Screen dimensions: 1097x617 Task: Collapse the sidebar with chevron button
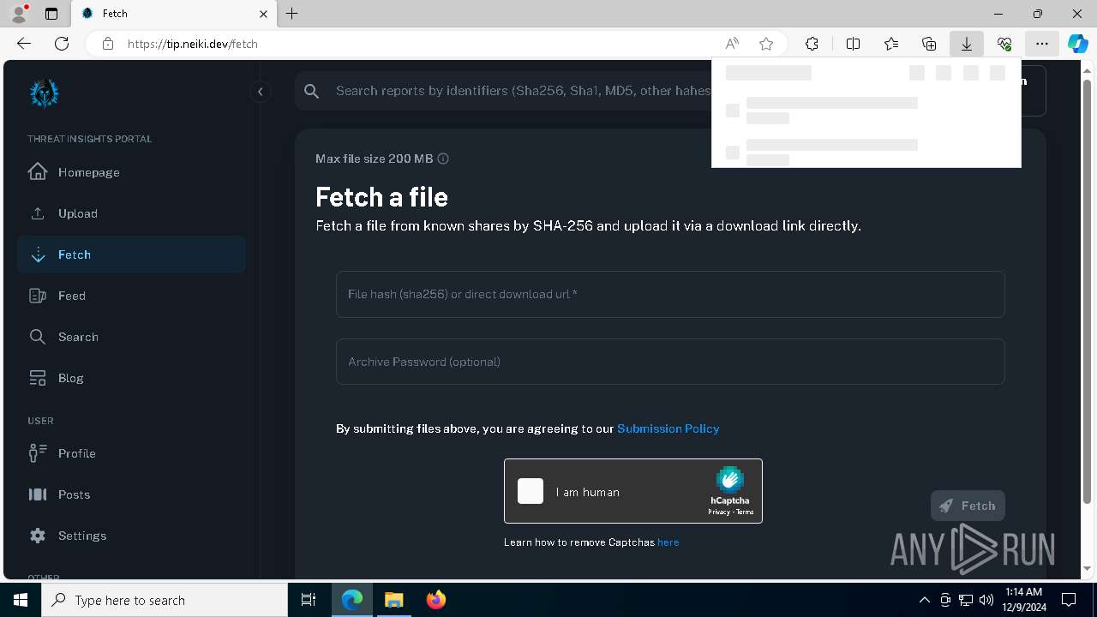pos(260,92)
